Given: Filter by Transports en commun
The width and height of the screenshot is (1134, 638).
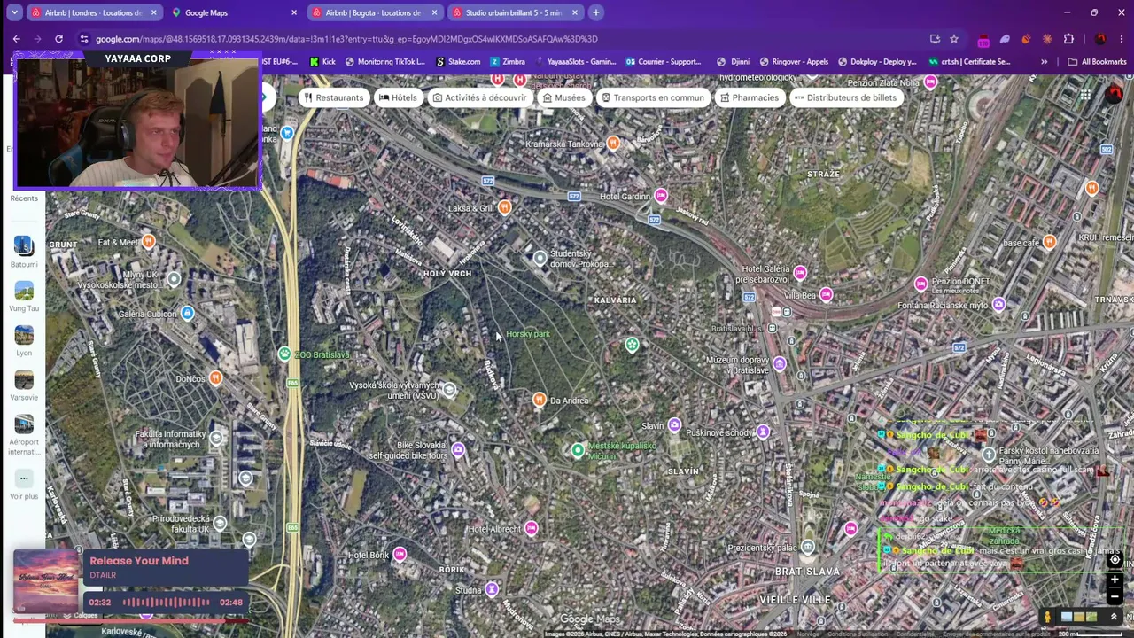Looking at the screenshot, I should [652, 97].
